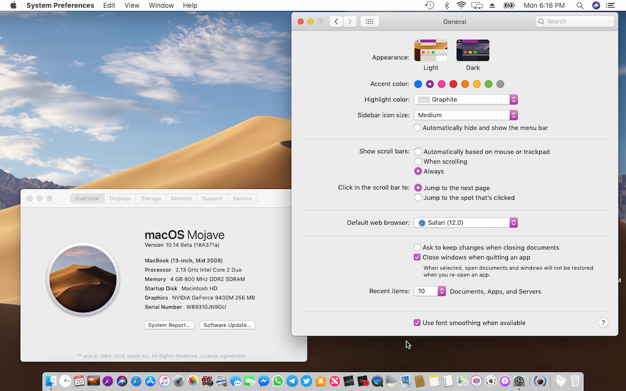Screen dimensions: 626x391
Task: Open the Home app in Dock
Action: pyautogui.click(x=320, y=381)
